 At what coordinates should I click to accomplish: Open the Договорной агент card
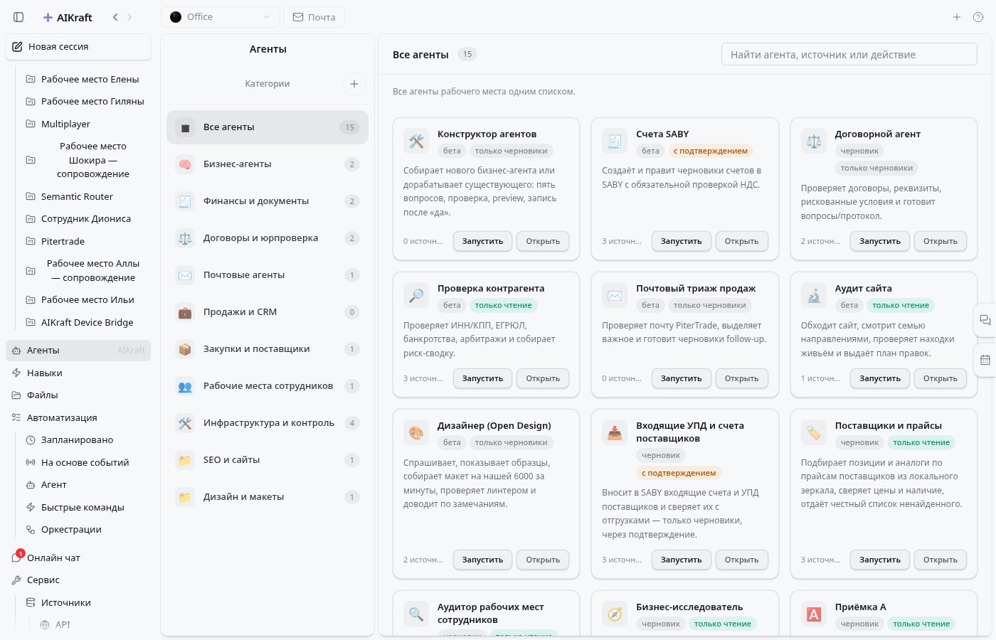(x=940, y=241)
